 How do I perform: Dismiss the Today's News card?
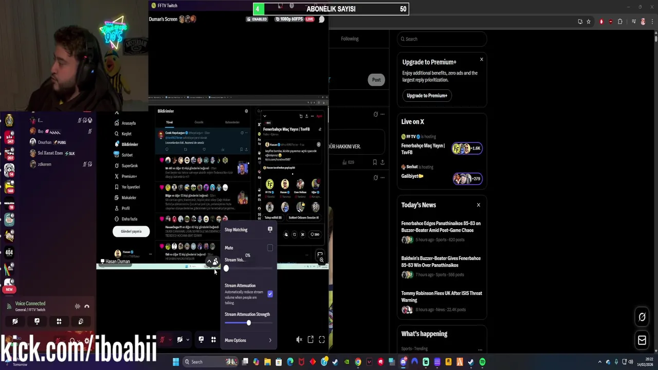478,205
